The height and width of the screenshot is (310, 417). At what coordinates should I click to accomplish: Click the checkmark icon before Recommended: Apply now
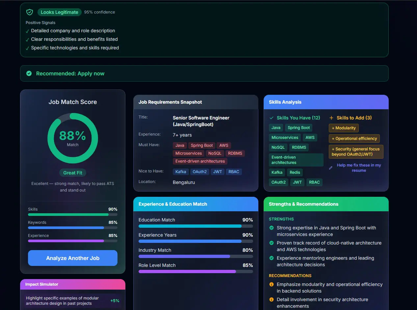pyautogui.click(x=29, y=73)
